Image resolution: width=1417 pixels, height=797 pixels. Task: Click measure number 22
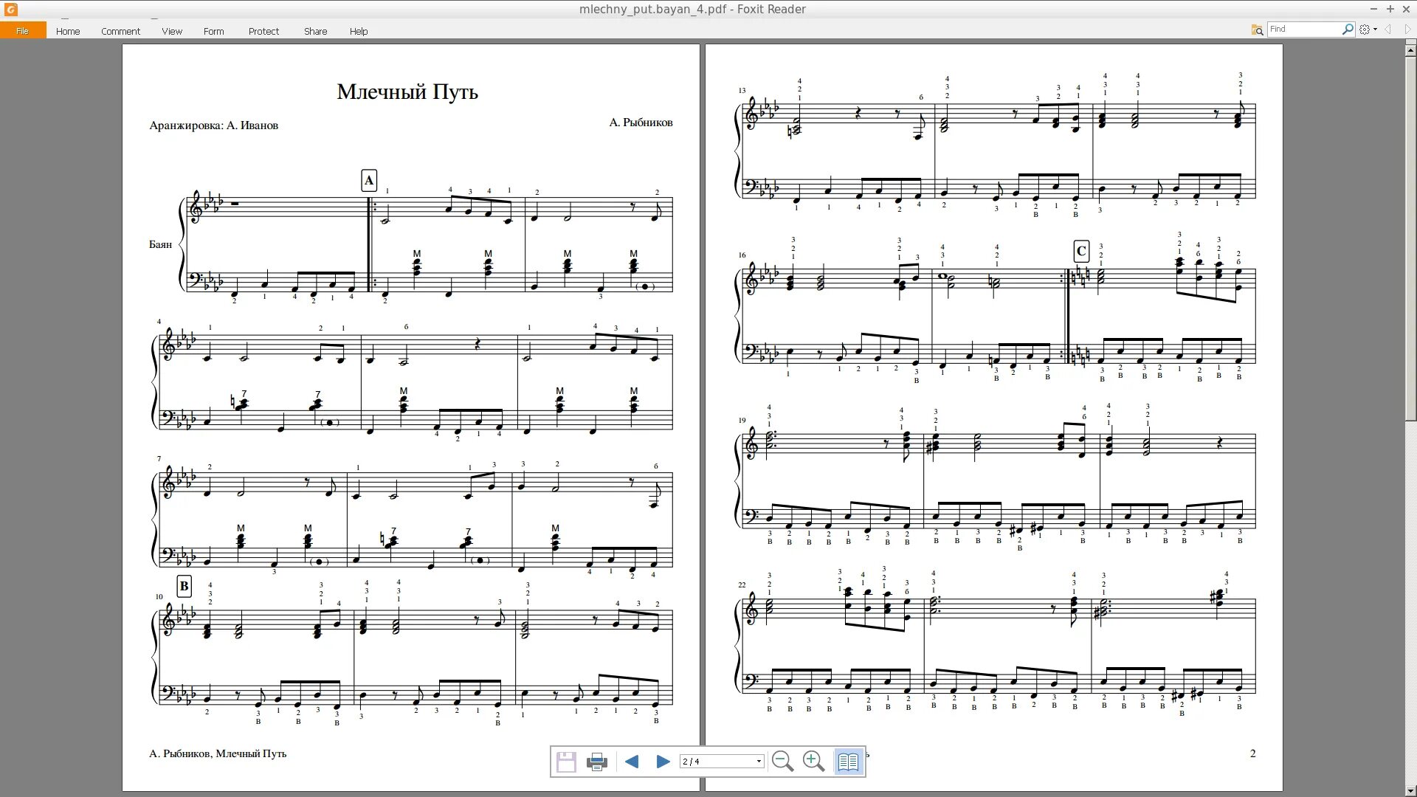[742, 585]
